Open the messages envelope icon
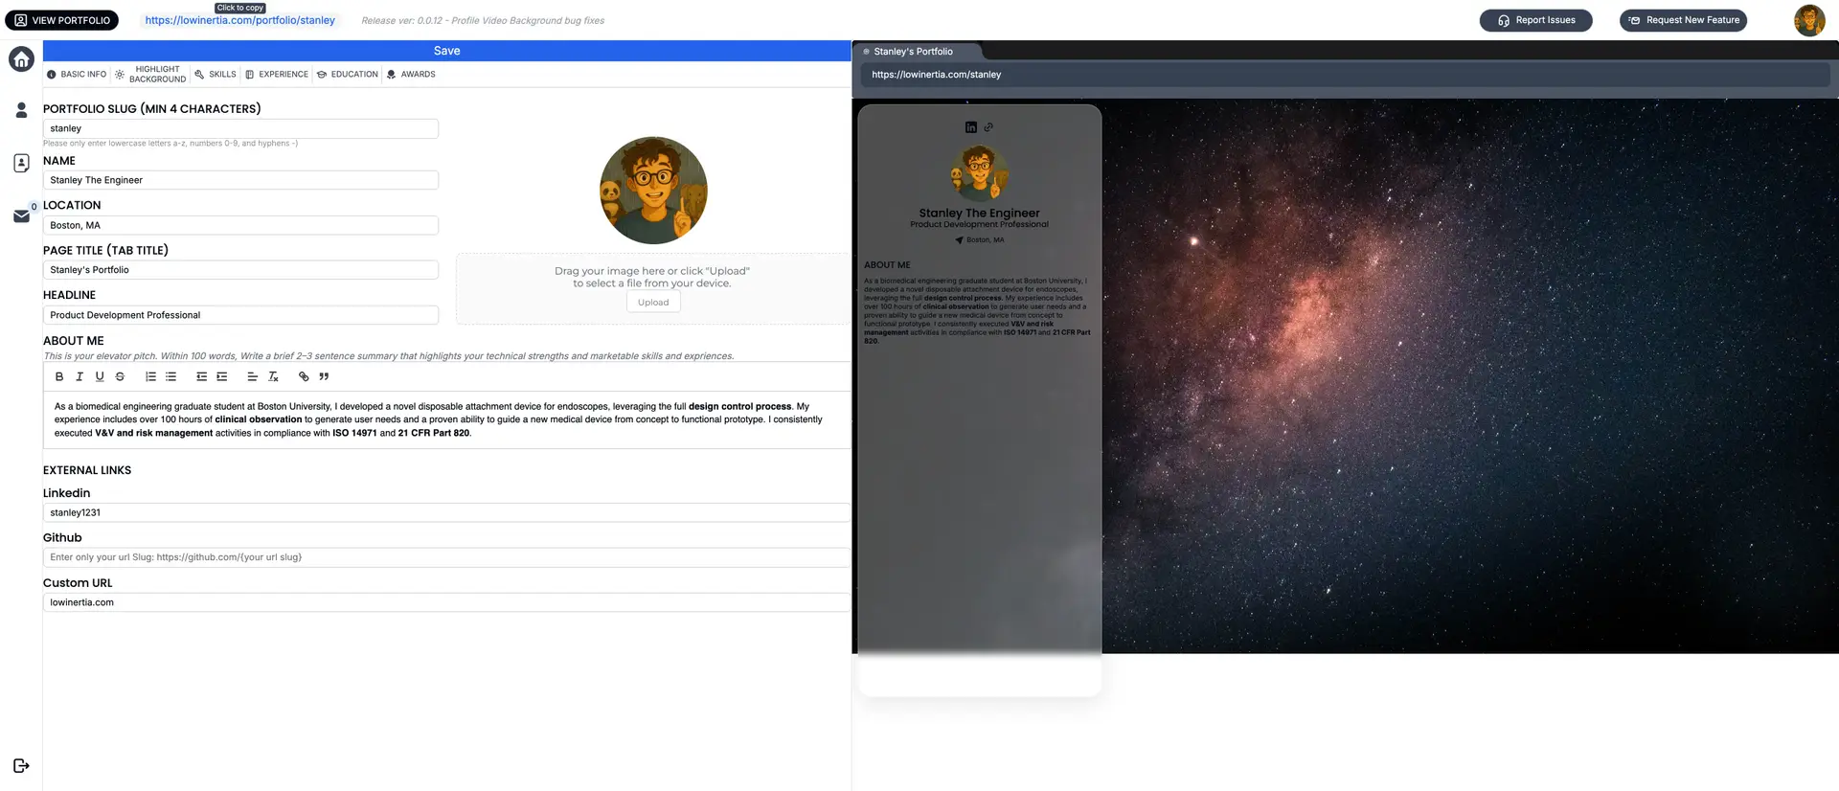Image resolution: width=1839 pixels, height=791 pixels. pos(21,216)
